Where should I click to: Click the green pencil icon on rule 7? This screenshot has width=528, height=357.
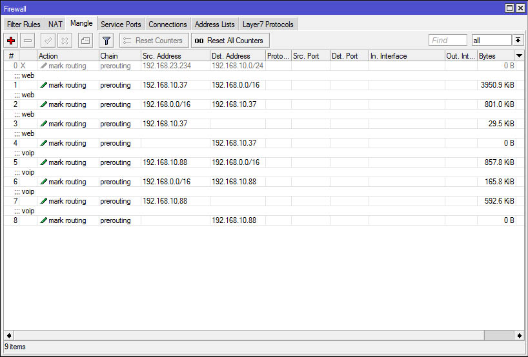pos(43,201)
